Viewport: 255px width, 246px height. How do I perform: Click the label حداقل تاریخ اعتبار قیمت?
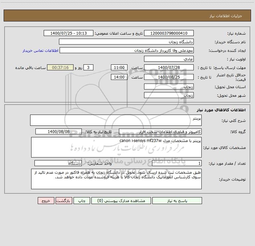tap(231, 77)
